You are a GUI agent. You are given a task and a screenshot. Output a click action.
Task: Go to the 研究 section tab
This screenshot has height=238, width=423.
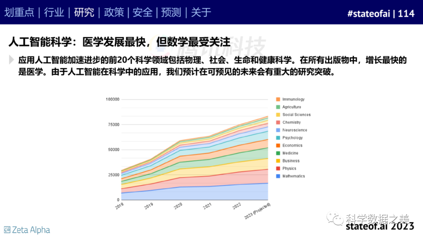(x=84, y=13)
